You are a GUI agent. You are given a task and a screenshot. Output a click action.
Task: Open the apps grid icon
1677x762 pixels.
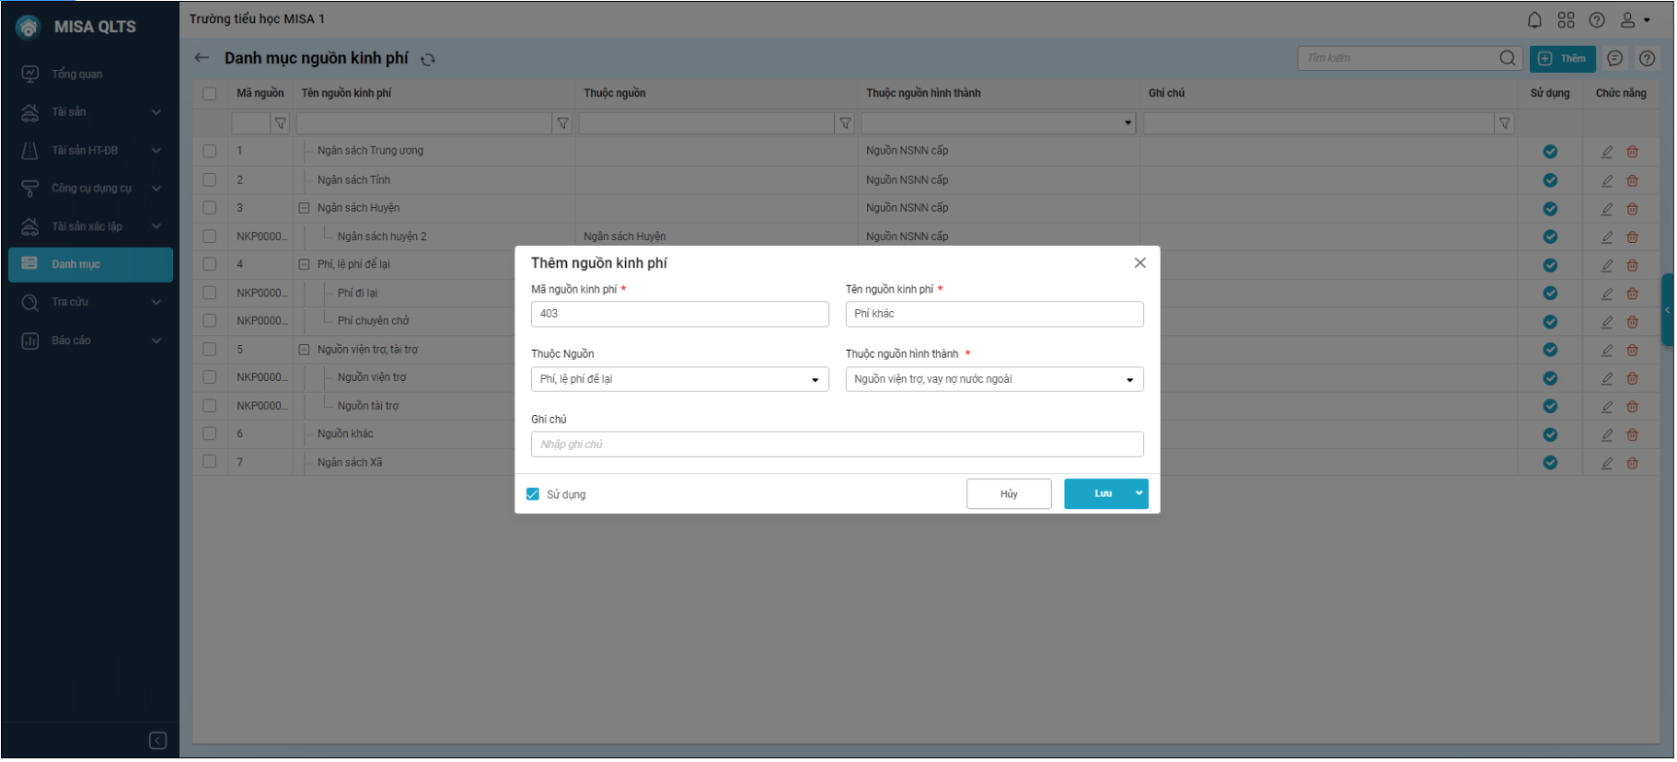1566,19
